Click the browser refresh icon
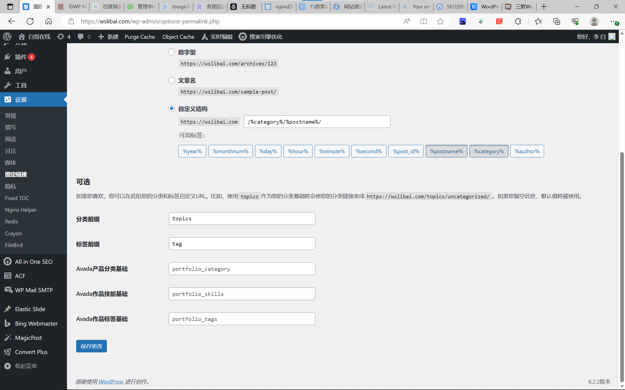This screenshot has height=390, width=625. point(30,21)
